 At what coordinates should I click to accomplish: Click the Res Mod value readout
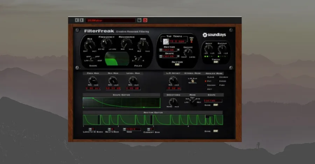[x=113, y=88]
